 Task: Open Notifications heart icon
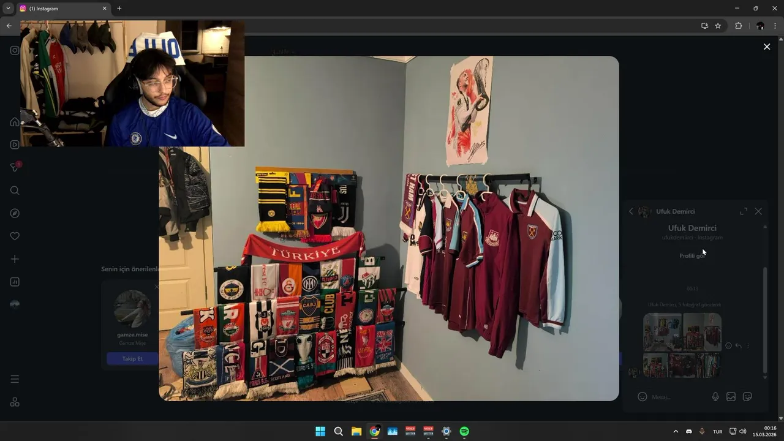tap(15, 236)
